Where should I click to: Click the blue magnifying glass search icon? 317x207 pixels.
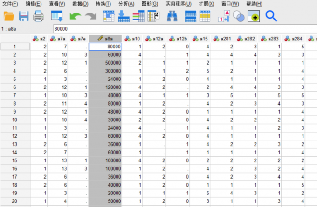pyautogui.click(x=271, y=16)
